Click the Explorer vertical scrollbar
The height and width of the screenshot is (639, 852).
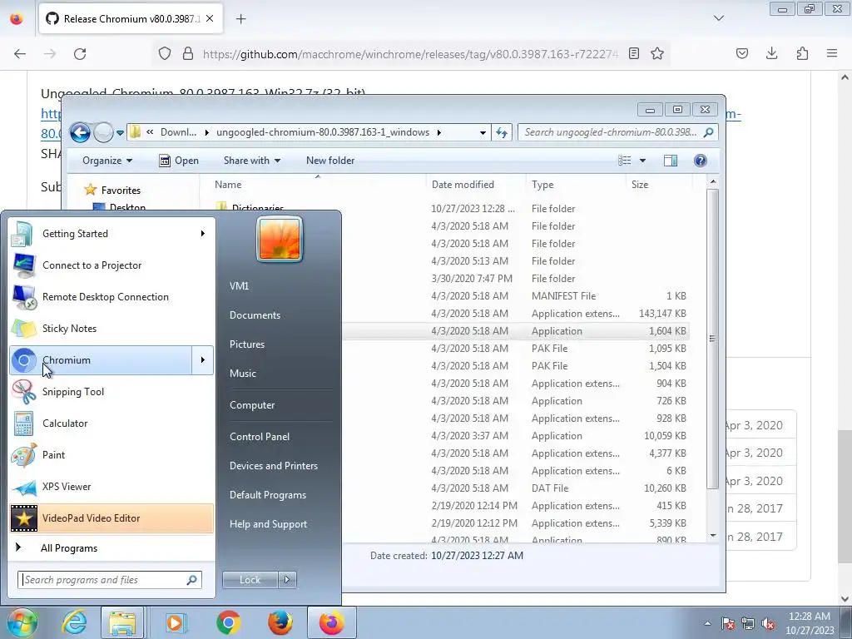point(713,339)
